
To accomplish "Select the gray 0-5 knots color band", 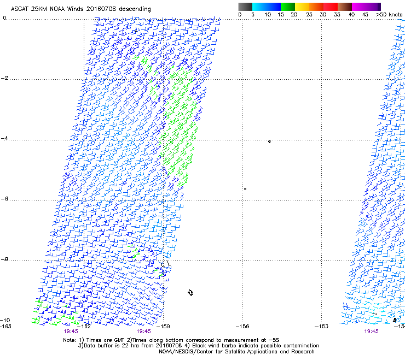I will tap(245, 7).
